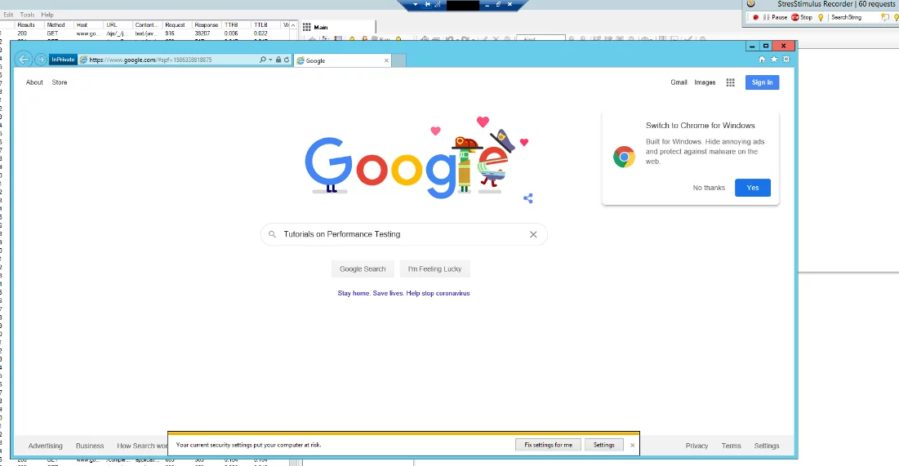The image size is (899, 466).
Task: Open the Images link
Action: (705, 82)
